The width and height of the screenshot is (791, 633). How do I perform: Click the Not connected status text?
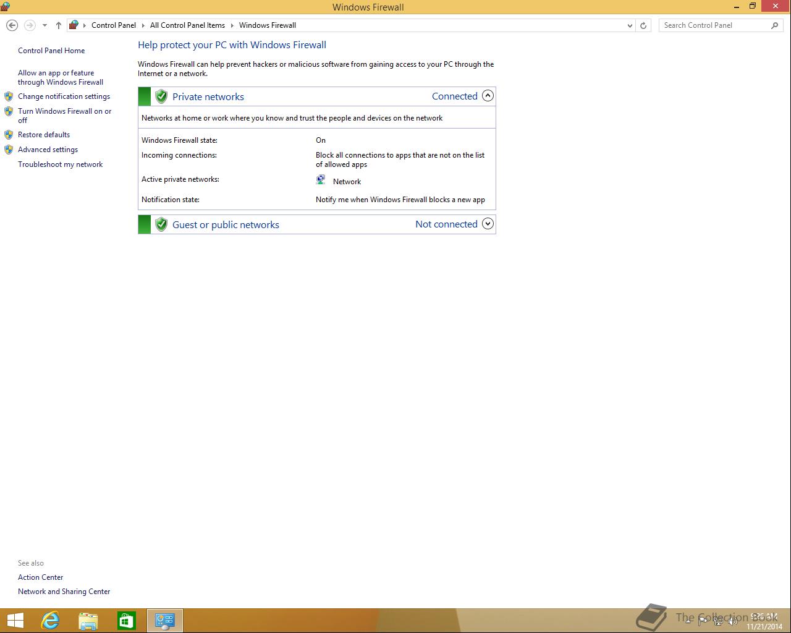[x=446, y=224]
